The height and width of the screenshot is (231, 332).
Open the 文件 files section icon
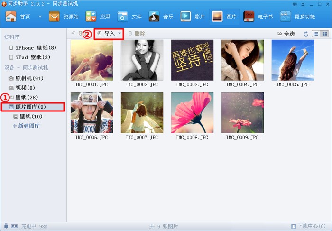tap(123, 17)
